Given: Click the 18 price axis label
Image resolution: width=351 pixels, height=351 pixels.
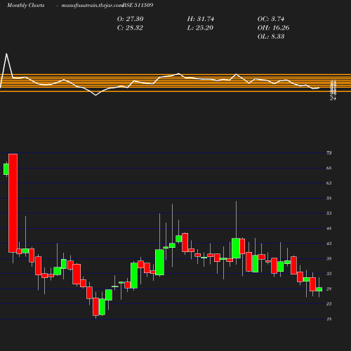Looking at the screenshot, I should [329, 319].
